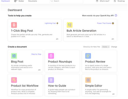Open the Blog Post card title
This screenshot has width=128, height=99.
click(17, 62)
